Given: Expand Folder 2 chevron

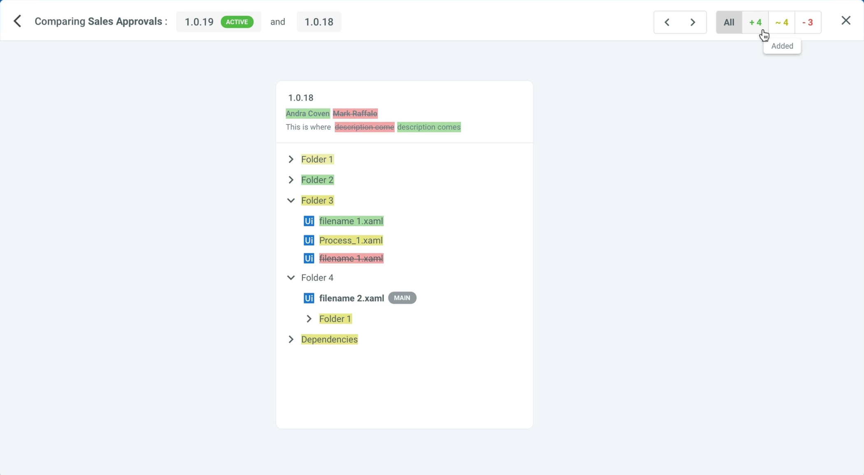Looking at the screenshot, I should pyautogui.click(x=291, y=180).
